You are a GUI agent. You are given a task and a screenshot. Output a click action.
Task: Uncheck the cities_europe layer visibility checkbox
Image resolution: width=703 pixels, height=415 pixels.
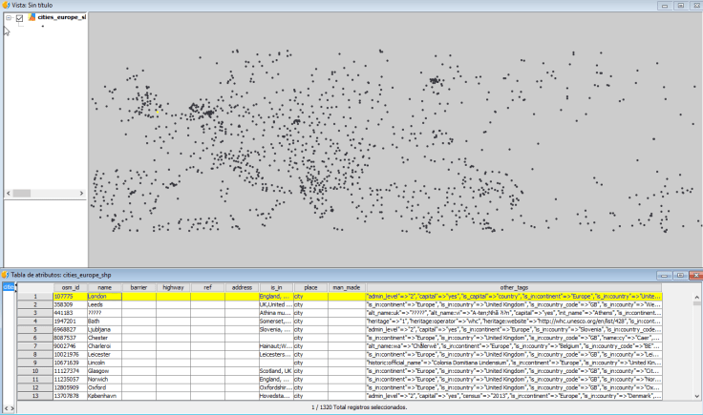point(19,17)
